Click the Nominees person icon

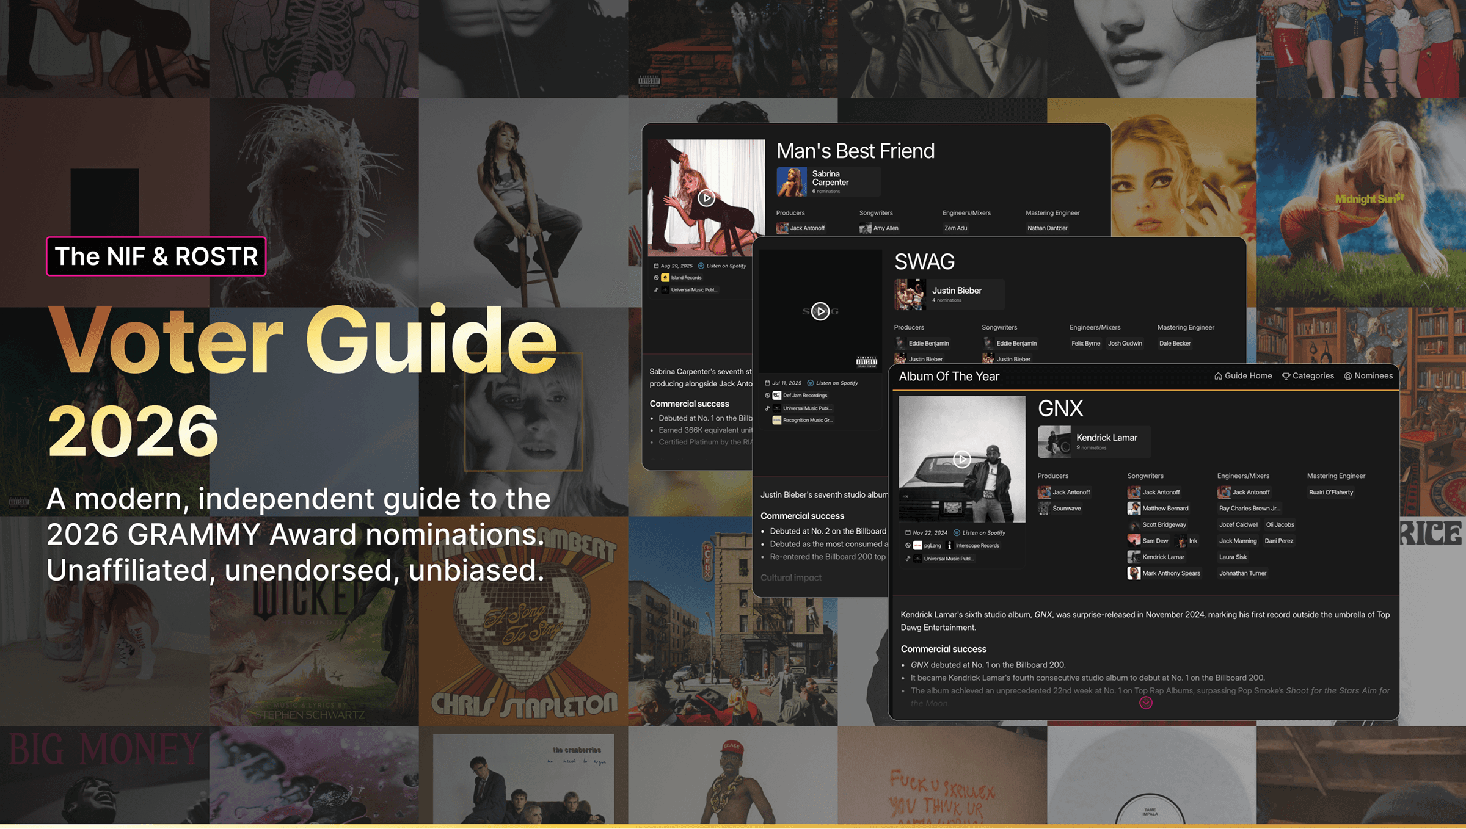pos(1348,376)
